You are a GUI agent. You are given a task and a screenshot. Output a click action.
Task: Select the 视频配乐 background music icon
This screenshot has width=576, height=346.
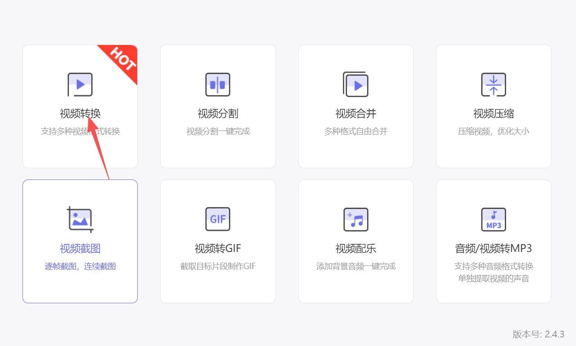coord(355,219)
